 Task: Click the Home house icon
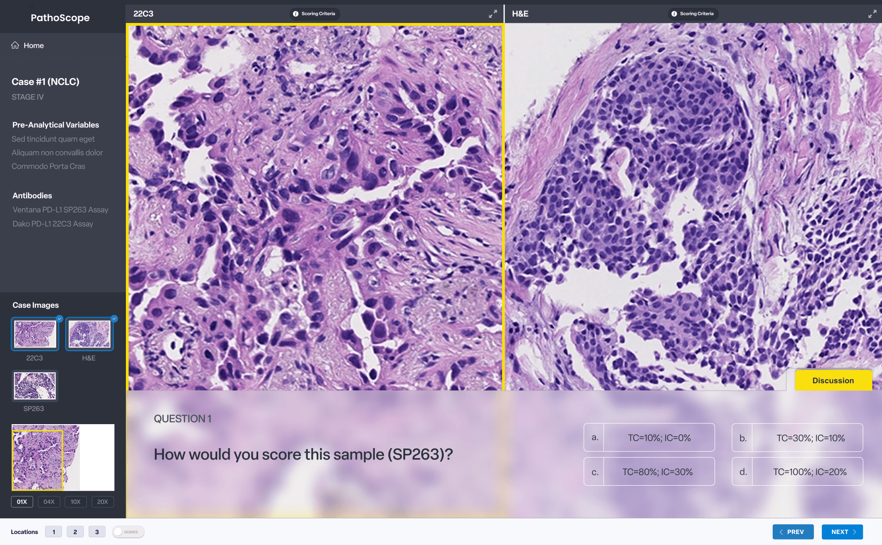tap(15, 45)
